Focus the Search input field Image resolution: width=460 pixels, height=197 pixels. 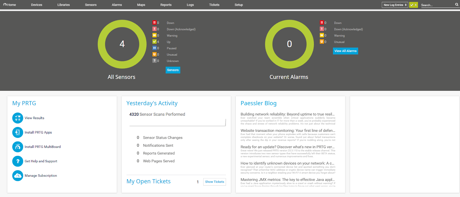[x=437, y=5]
